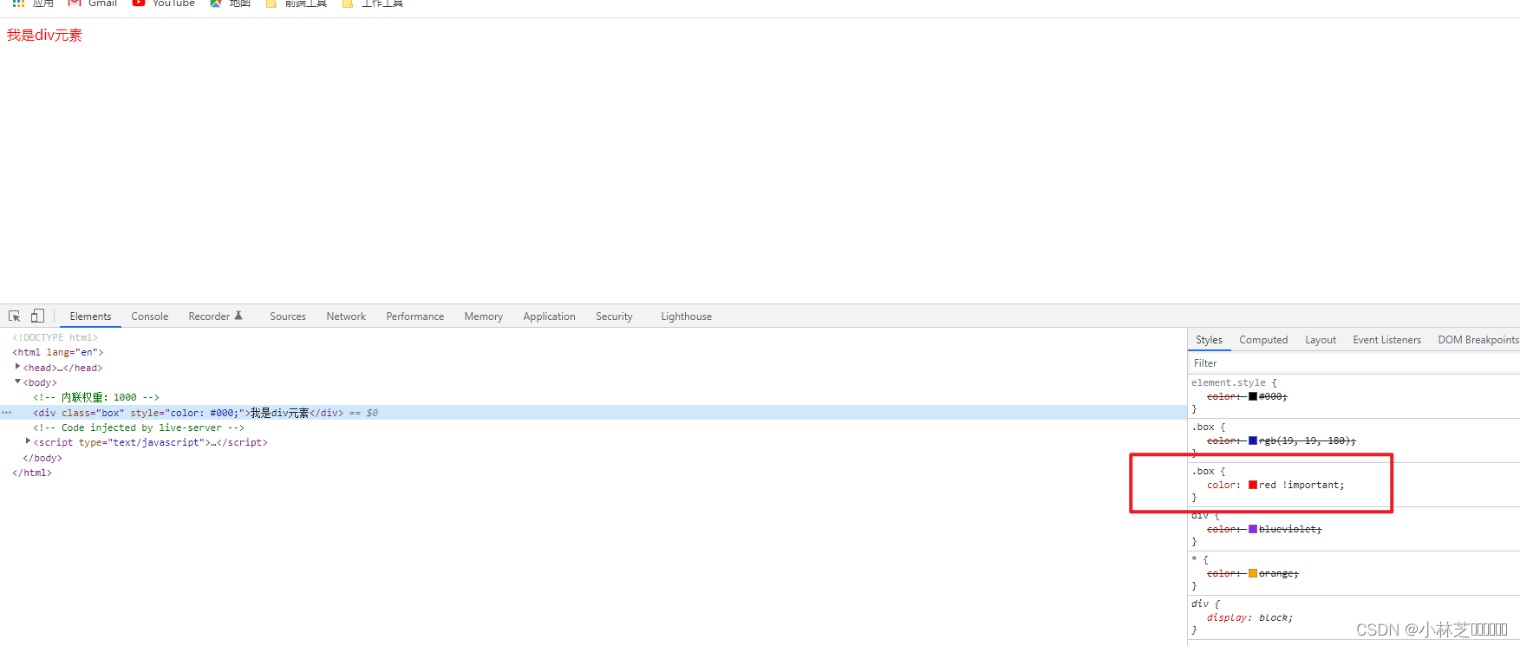Open the Recorder tab
The width and height of the screenshot is (1520, 646).
(x=209, y=316)
